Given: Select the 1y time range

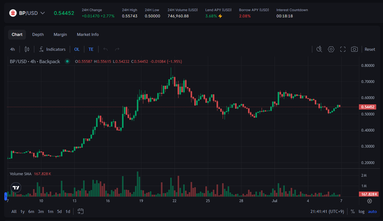Looking at the screenshot, I should (23, 211).
